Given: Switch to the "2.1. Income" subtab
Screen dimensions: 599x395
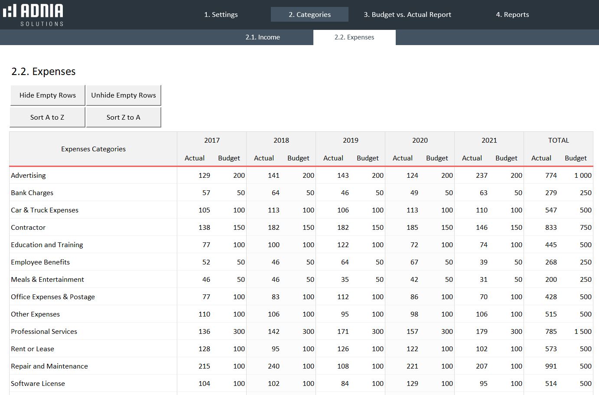Looking at the screenshot, I should pos(263,37).
